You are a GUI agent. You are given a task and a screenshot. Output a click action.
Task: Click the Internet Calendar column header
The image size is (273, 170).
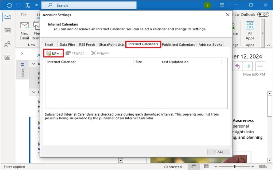(89, 62)
